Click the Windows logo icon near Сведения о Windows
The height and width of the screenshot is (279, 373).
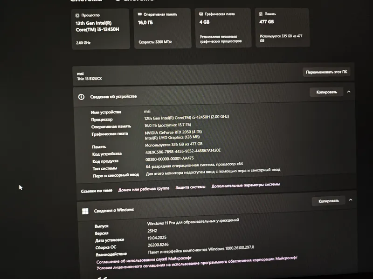(85, 211)
